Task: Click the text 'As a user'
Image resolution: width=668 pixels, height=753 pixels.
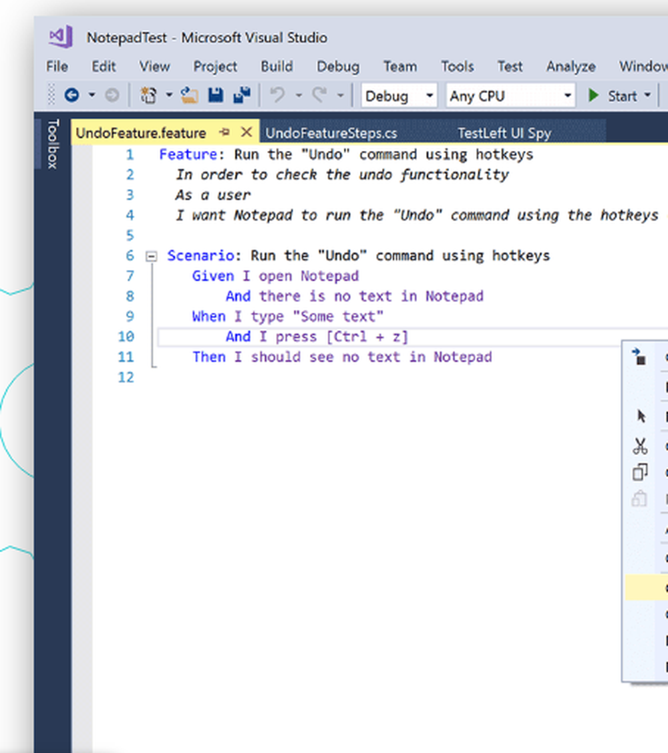Action: pos(212,195)
